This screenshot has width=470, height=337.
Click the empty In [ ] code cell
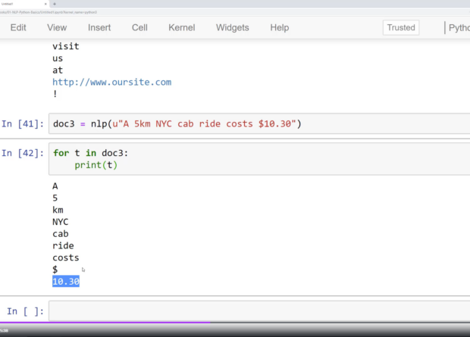[x=259, y=311]
